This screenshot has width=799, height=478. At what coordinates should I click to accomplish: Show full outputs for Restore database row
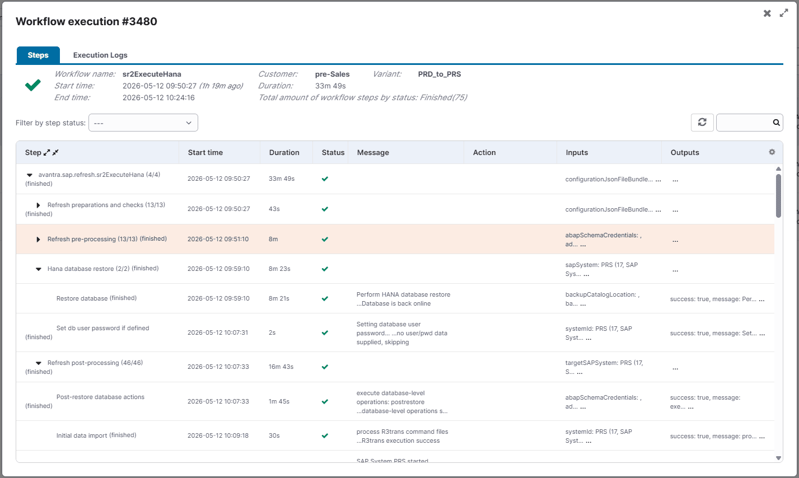tap(761, 299)
